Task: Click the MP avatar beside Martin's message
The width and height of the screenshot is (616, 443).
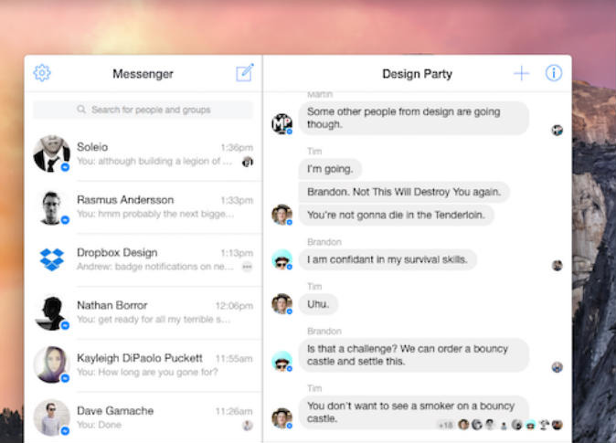Action: point(281,124)
